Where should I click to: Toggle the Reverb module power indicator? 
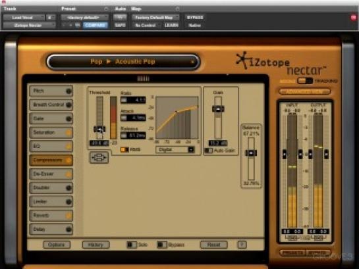pyautogui.click(x=69, y=216)
